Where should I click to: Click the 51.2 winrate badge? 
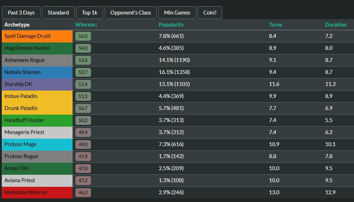point(83,96)
